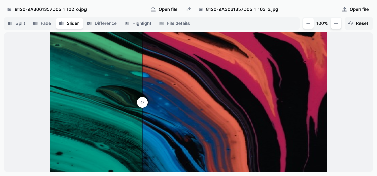Click the Slider mode icon
Image resolution: width=377 pixels, height=176 pixels.
[61, 23]
